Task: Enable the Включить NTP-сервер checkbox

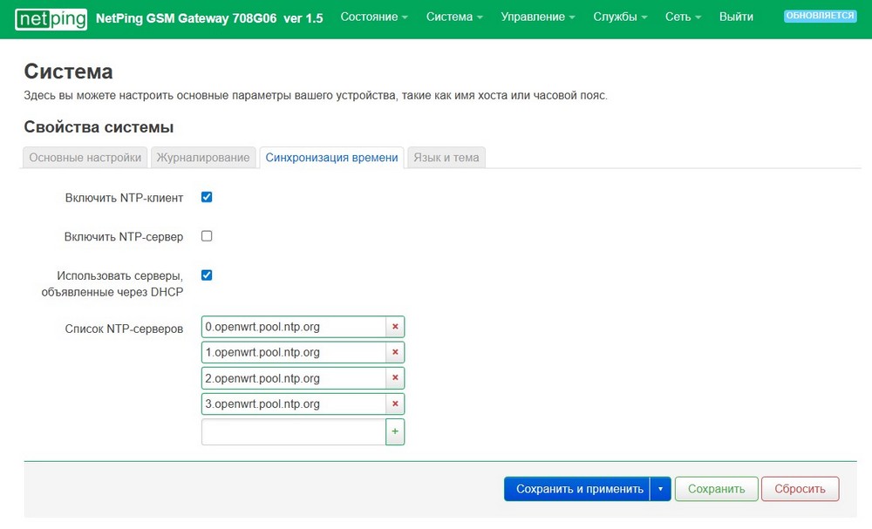Action: tap(207, 235)
